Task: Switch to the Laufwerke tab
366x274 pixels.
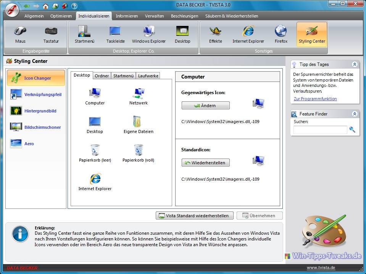Action: coord(148,76)
